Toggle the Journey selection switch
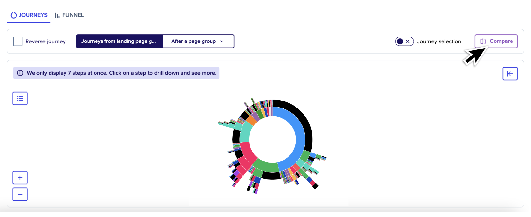531x217 pixels. [404, 41]
